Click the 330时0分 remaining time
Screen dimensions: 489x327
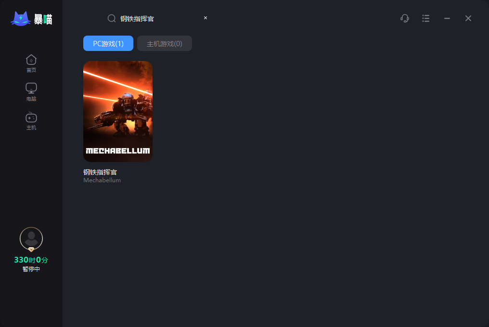(31, 260)
